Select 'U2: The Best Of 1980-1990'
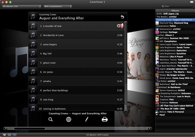 [175, 109]
